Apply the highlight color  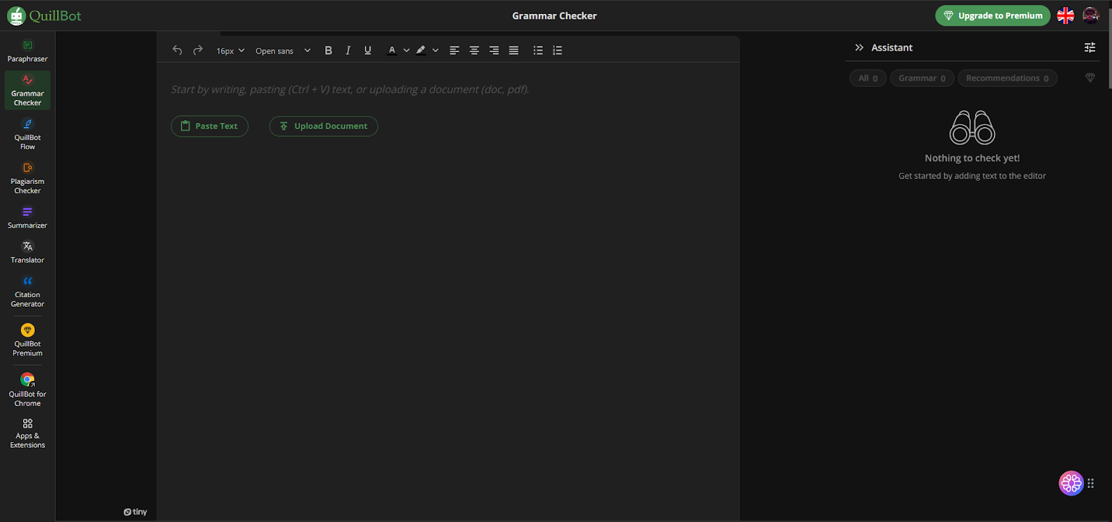tap(420, 50)
